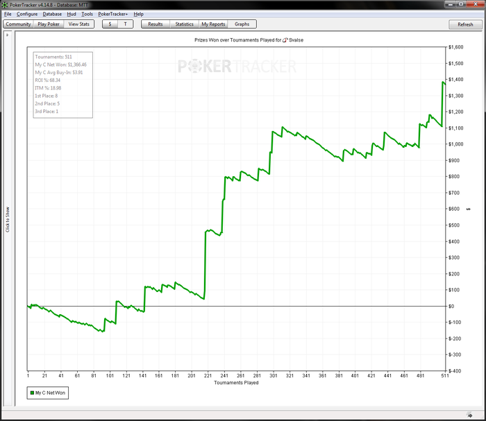Click '1st Place: 8' text
This screenshot has height=421, width=486.
(47, 96)
